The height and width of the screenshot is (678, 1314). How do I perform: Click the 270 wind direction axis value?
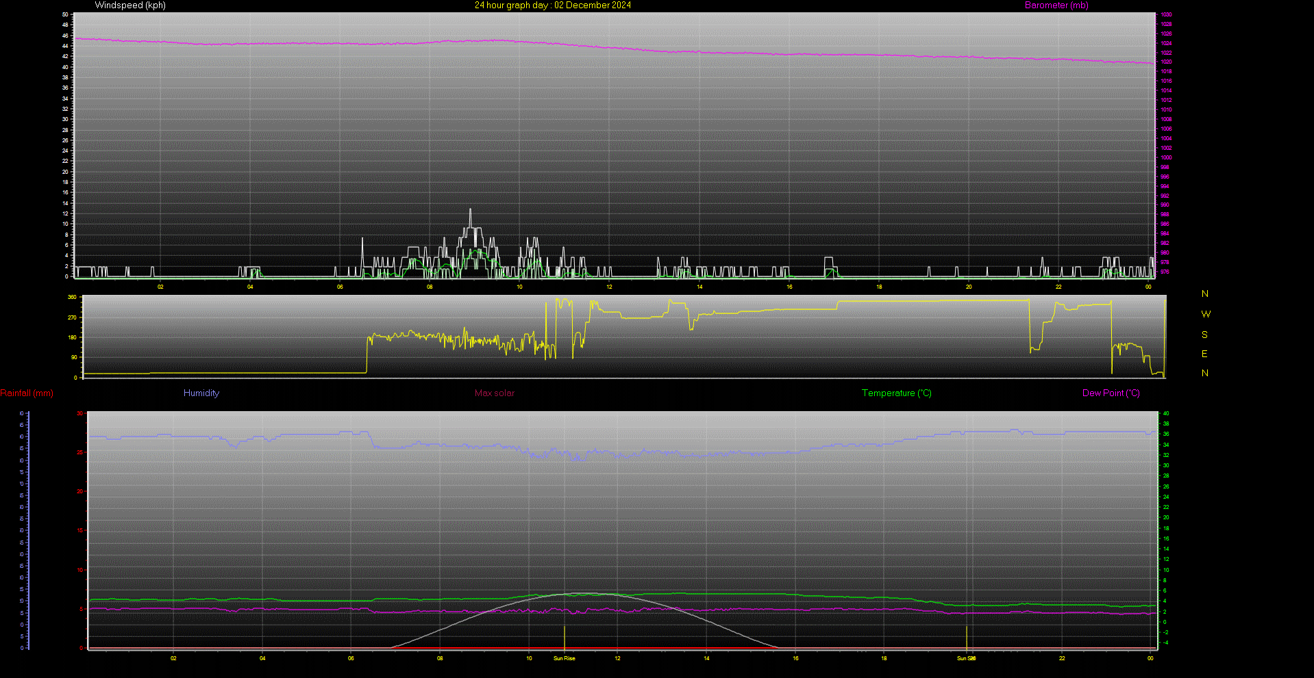[72, 317]
